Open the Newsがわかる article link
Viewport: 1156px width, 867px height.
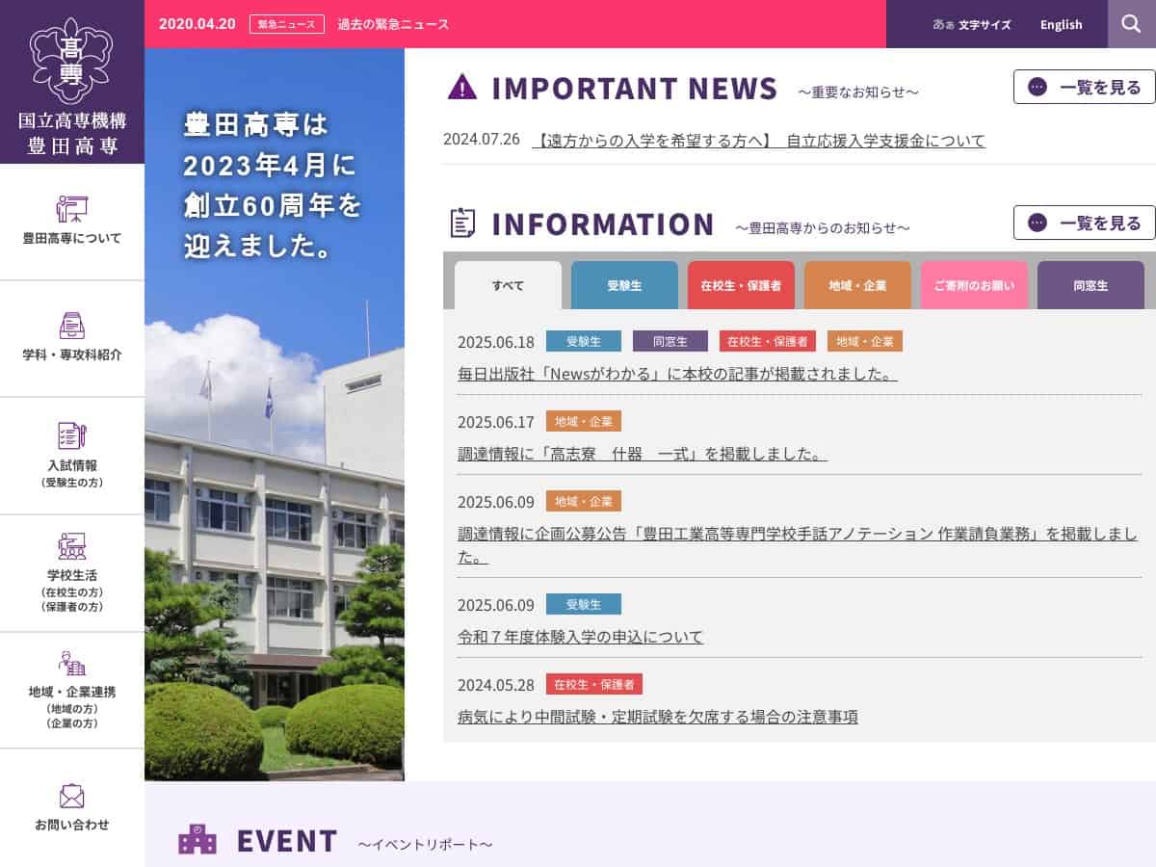click(677, 373)
